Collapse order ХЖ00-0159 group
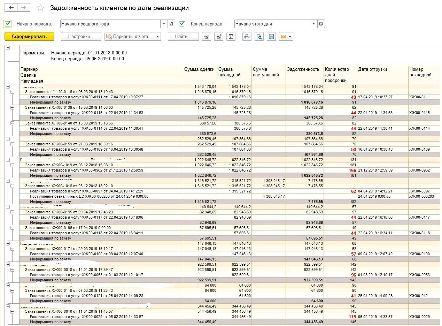Image resolution: width=442 pixels, height=326 pixels. [12, 144]
